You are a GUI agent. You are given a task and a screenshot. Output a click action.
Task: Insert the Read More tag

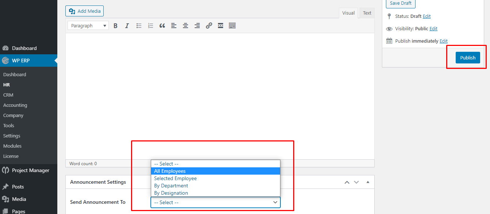point(220,26)
